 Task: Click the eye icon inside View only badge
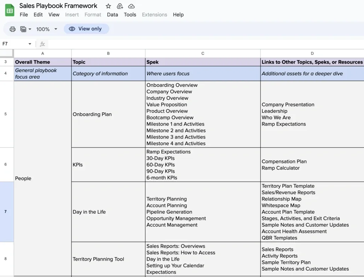click(72, 29)
